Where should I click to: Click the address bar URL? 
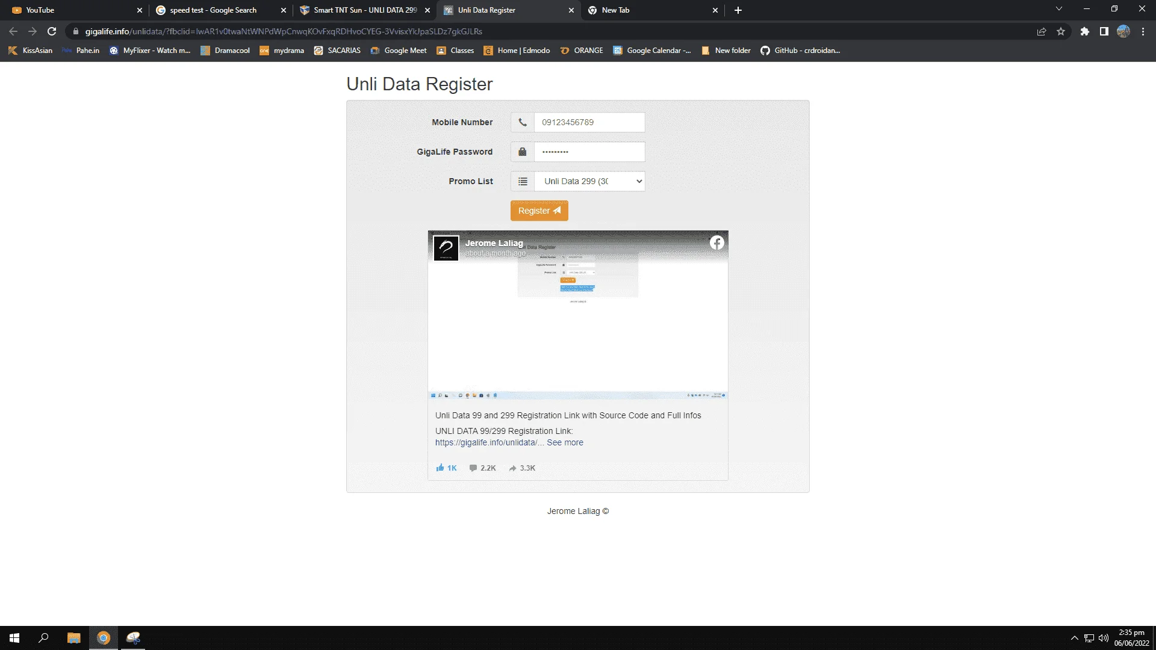click(x=284, y=31)
